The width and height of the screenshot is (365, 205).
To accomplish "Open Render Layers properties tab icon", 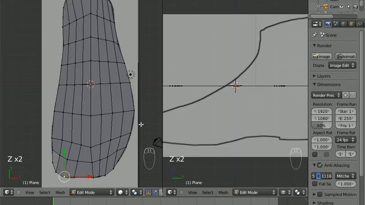I will click(x=336, y=24).
